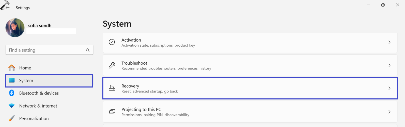Viewport: 405px width, 127px height.
Task: Select System in the sidebar
Action: (26, 81)
